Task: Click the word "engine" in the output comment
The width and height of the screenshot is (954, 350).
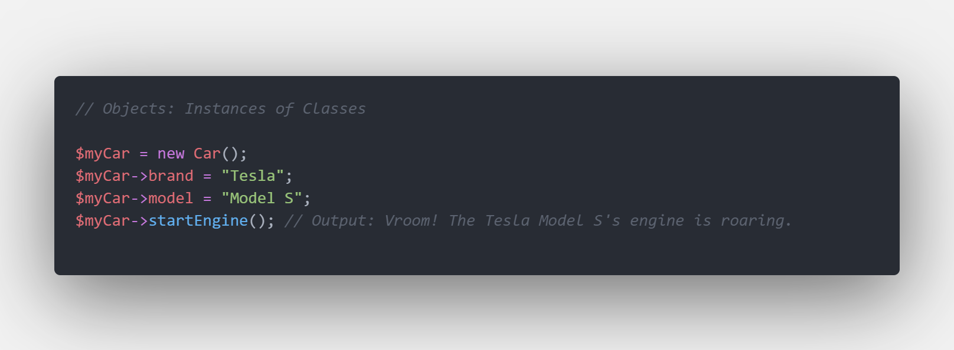Action: coord(656,221)
